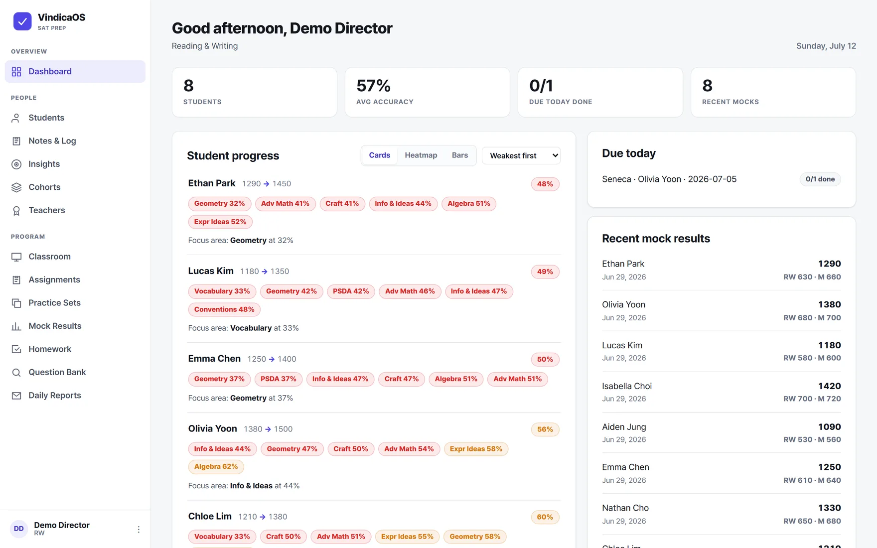Click the VindicaOS checkmark logo icon
The width and height of the screenshot is (877, 548).
click(x=22, y=21)
